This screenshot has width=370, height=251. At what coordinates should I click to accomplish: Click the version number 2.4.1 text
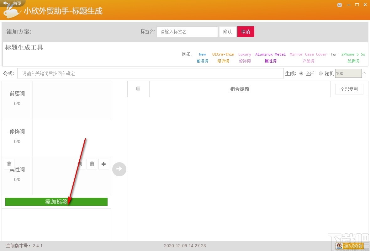click(38, 246)
